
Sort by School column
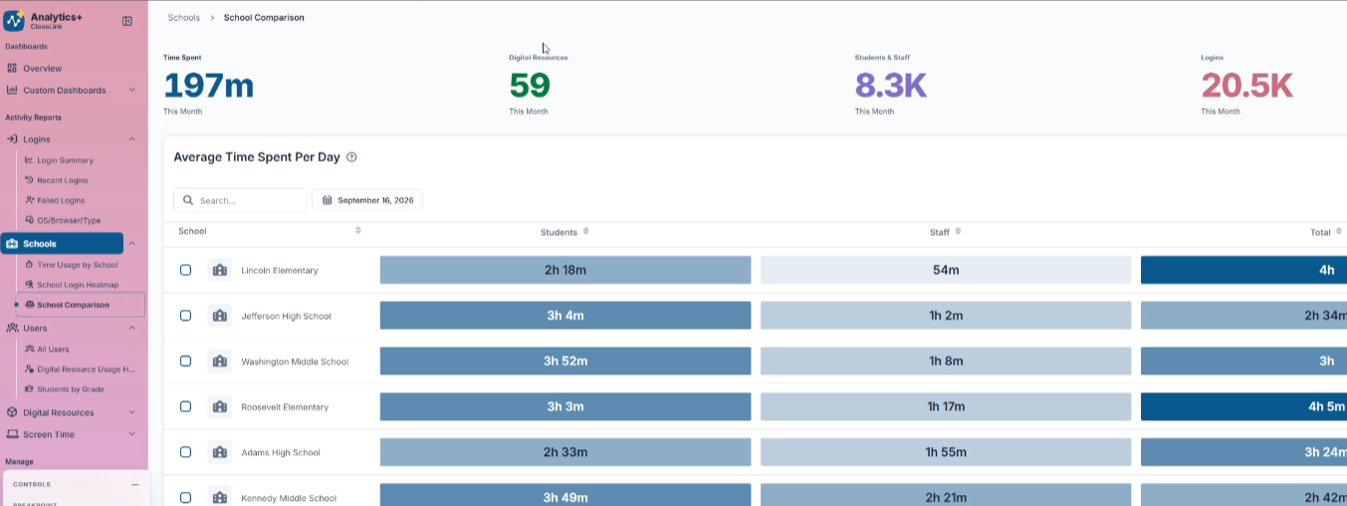pyautogui.click(x=357, y=231)
